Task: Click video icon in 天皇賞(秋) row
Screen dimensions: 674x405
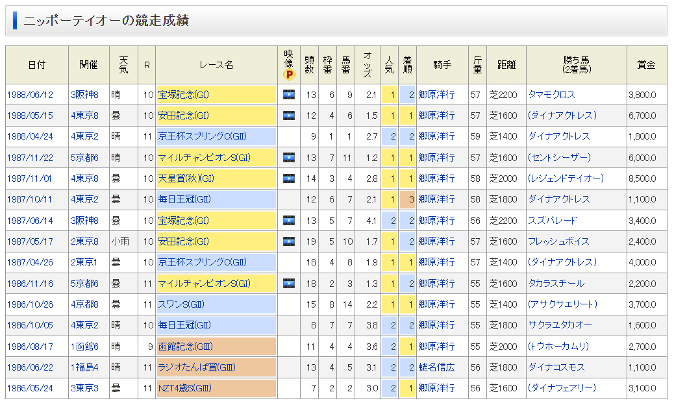Action: [x=289, y=178]
